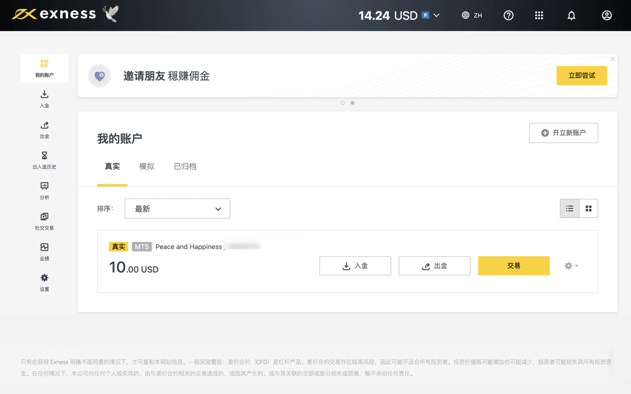Select first banner carousel dot
The width and height of the screenshot is (631, 394).
coord(343,103)
